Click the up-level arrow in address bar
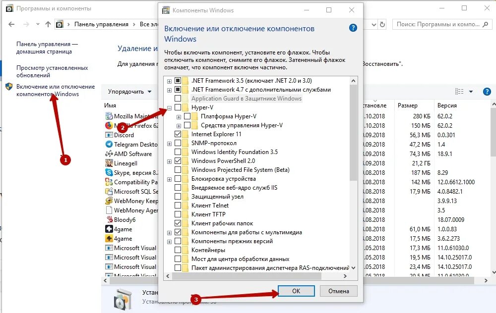 click(x=48, y=24)
